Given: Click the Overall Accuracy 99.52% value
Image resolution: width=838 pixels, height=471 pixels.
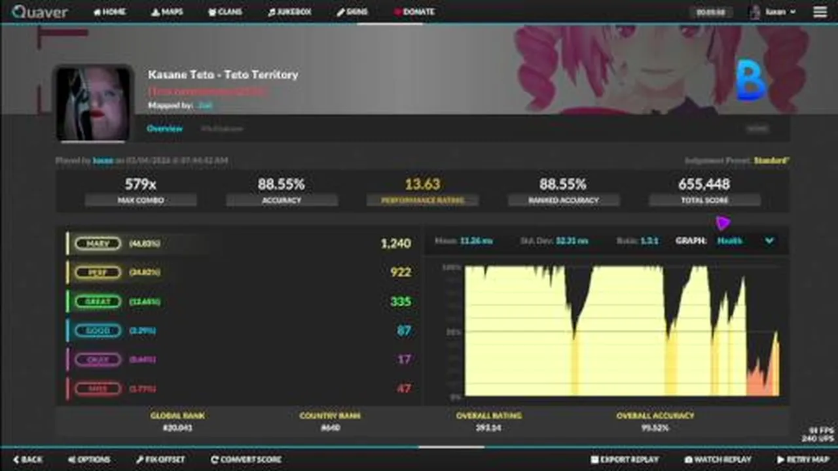Looking at the screenshot, I should pyautogui.click(x=655, y=428).
